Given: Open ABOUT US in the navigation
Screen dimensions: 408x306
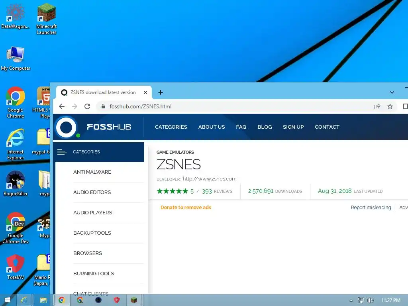Looking at the screenshot, I should coord(212,127).
